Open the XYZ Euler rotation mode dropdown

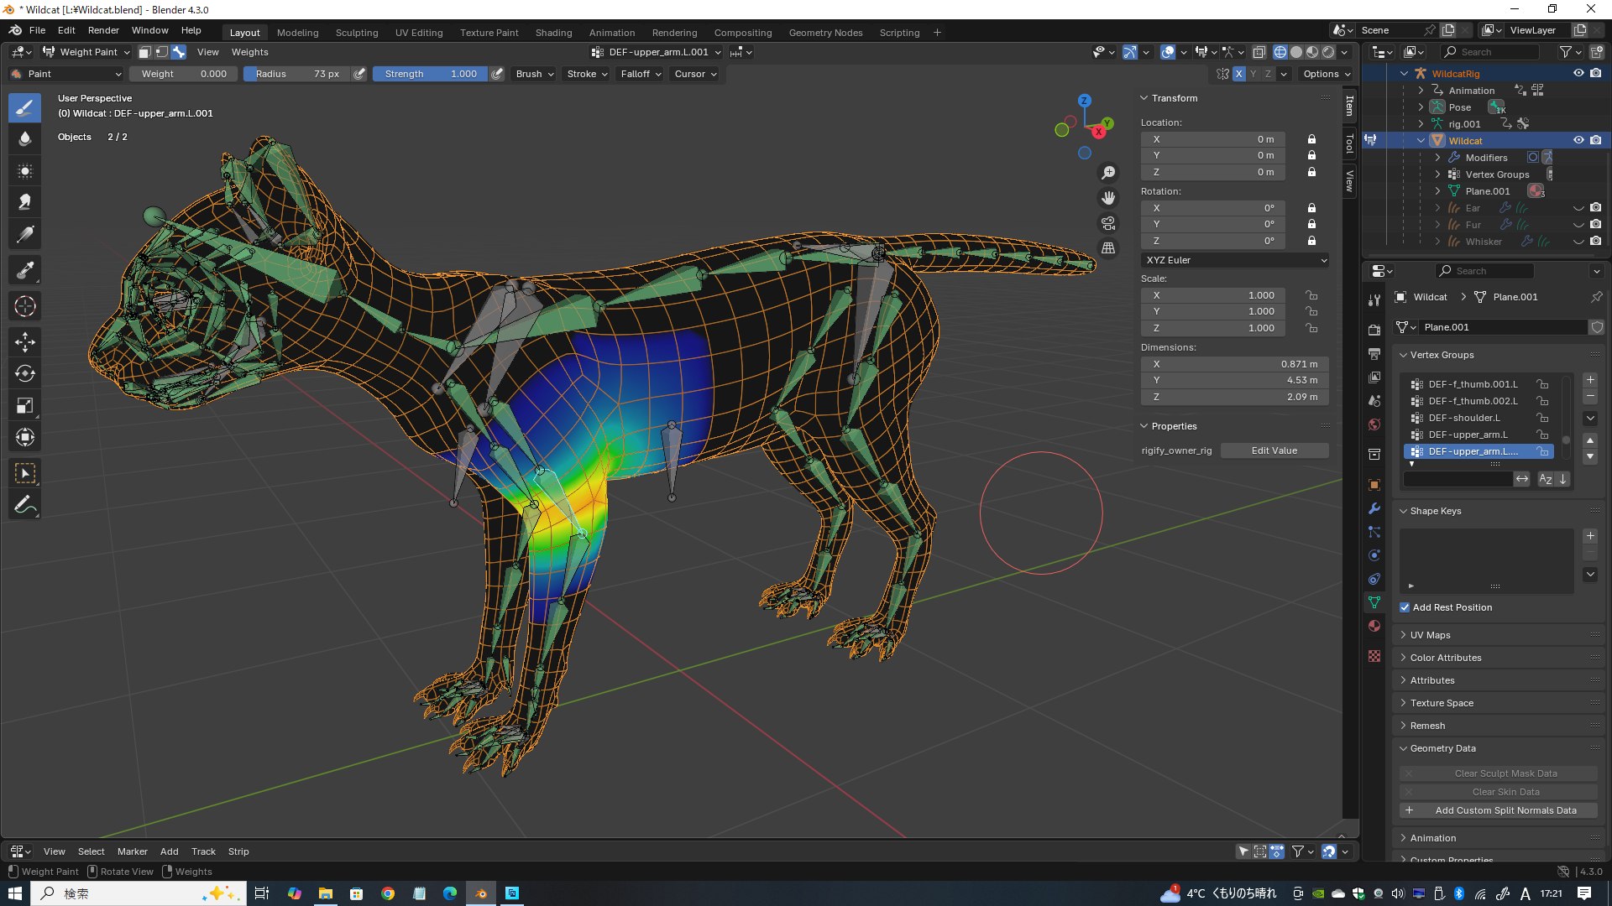coord(1235,260)
